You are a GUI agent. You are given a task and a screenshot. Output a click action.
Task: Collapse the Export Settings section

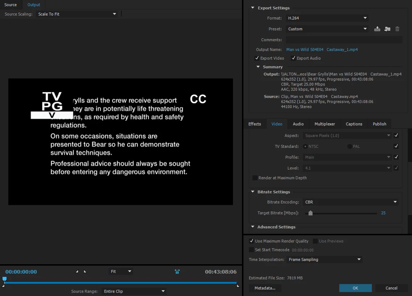click(x=252, y=8)
